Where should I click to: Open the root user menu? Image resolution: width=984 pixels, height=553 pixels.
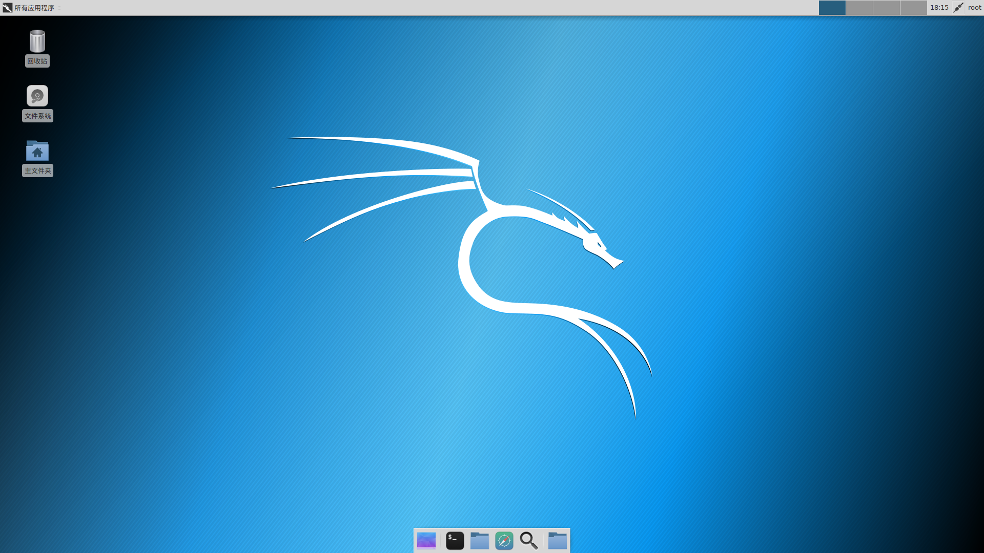[974, 8]
